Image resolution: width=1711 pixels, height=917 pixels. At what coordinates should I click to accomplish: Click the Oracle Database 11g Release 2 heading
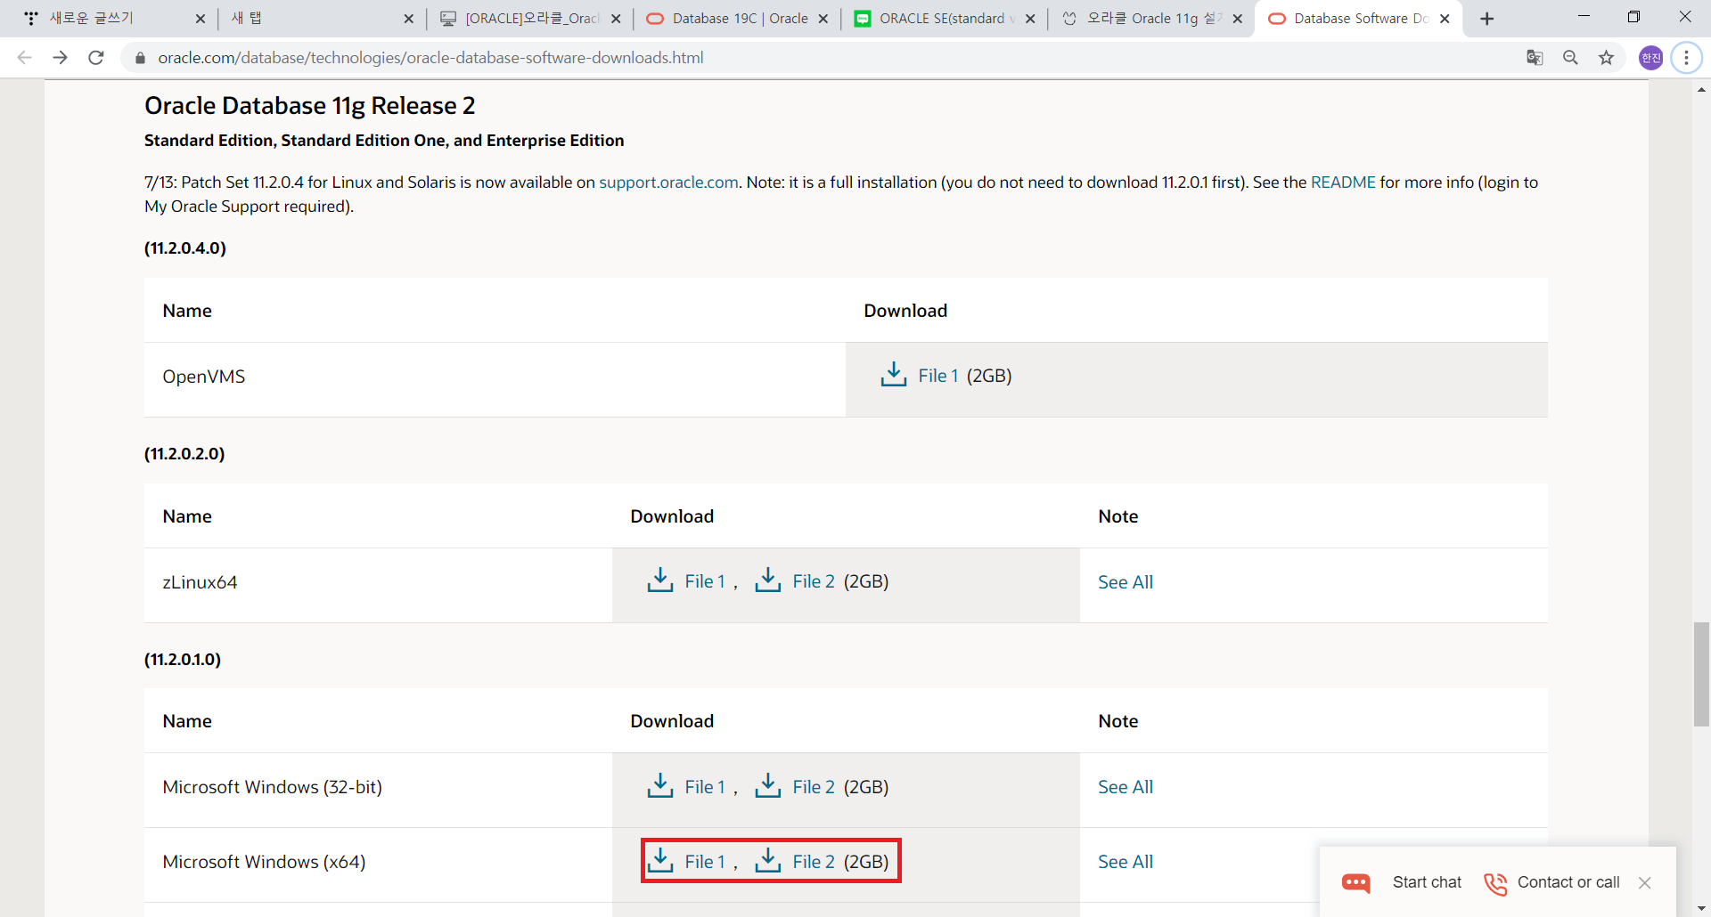tap(309, 106)
